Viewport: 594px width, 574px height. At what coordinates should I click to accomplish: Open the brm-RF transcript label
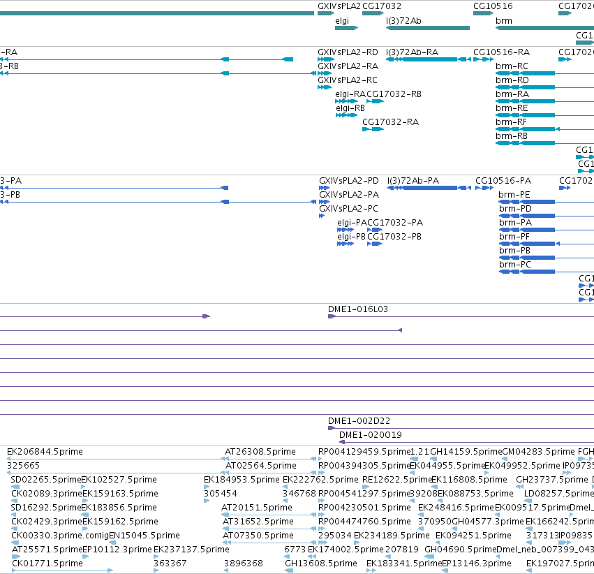512,122
